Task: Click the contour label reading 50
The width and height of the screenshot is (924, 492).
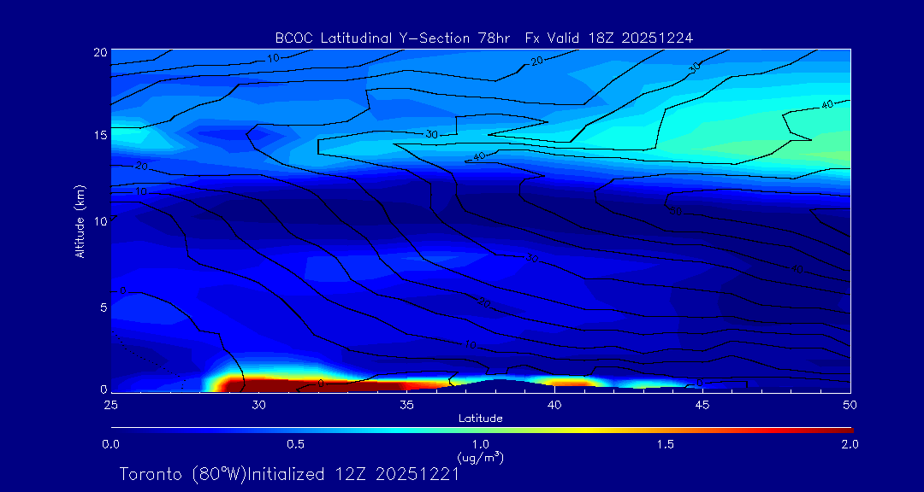Action: point(676,211)
